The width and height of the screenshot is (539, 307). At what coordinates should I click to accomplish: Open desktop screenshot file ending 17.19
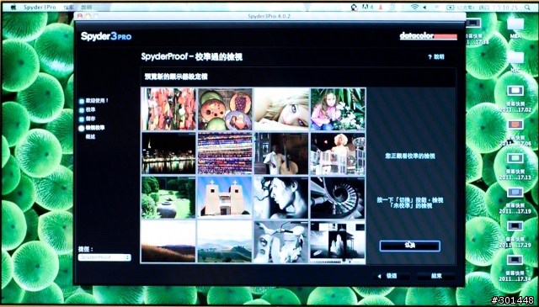pos(515,200)
